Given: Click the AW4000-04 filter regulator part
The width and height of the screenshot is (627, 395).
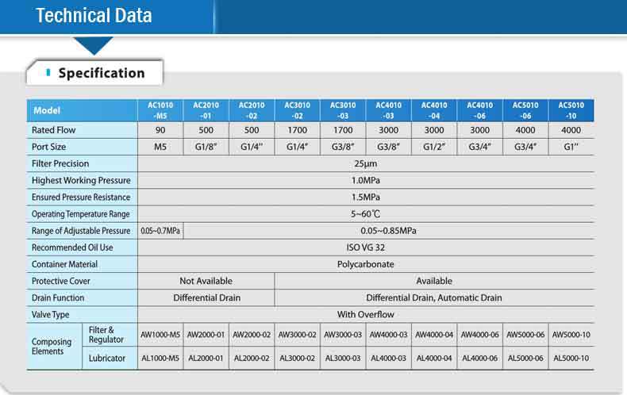Looking at the screenshot, I should click(434, 336).
